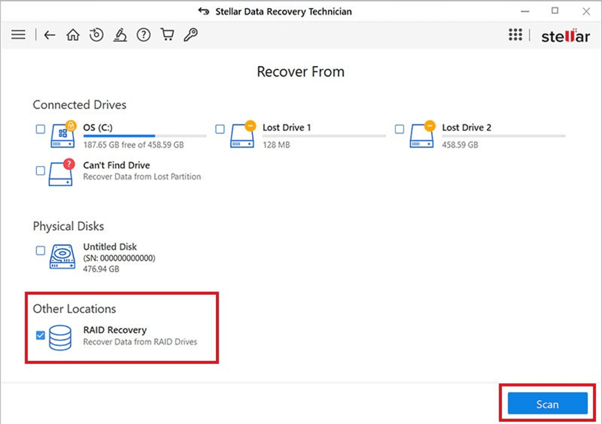Close the Stellar Data Recovery window
Screen dimensions: 602x424
[586, 12]
